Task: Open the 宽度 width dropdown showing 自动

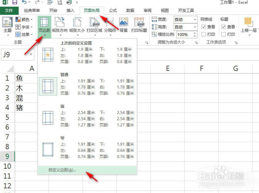Action: [195, 20]
